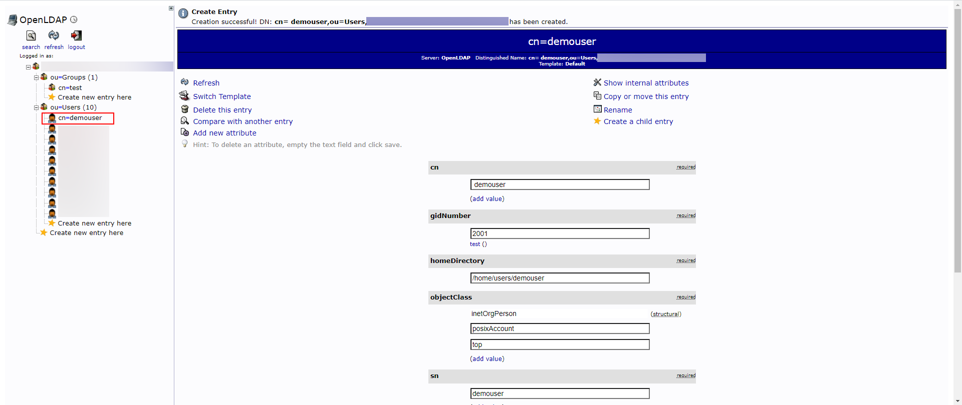Click the homeDirectory attribute label

(x=457, y=261)
